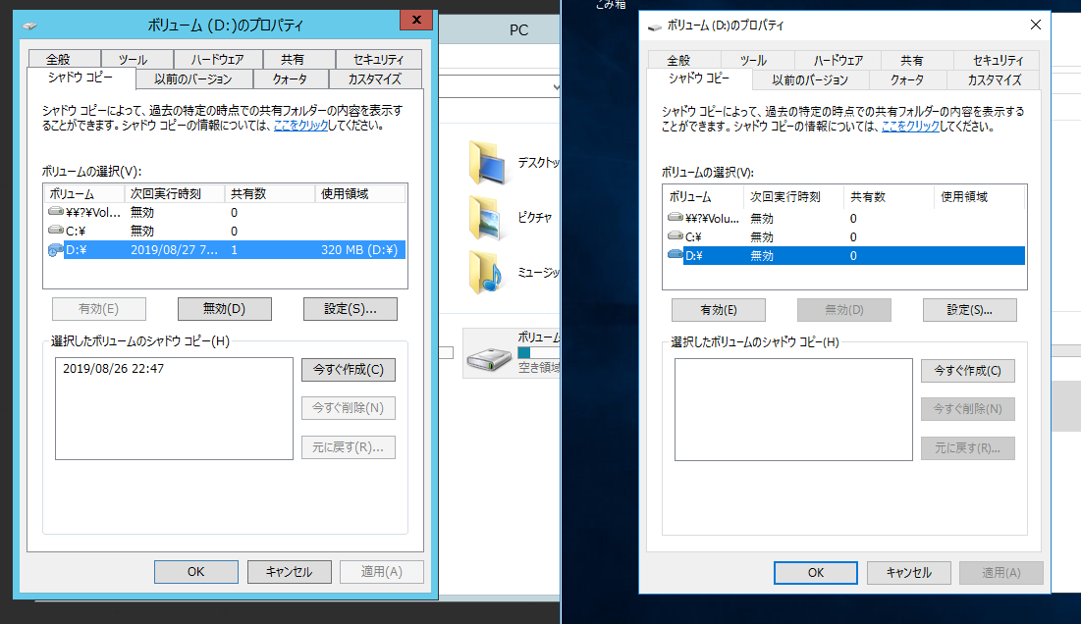
Task: Click 使用領域 column header in right dialog
Action: click(979, 197)
